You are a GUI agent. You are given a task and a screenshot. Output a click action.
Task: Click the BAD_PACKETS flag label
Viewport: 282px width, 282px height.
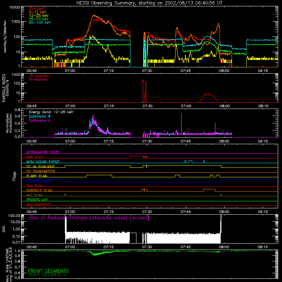38,204
